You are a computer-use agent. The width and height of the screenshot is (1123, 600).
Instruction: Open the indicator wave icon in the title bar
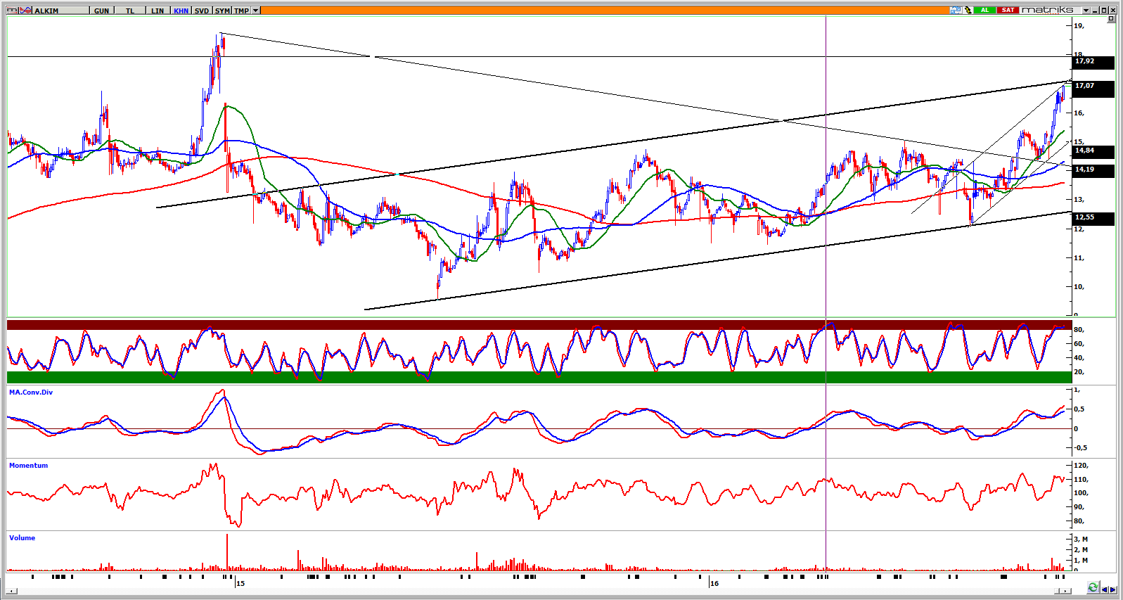[25, 11]
